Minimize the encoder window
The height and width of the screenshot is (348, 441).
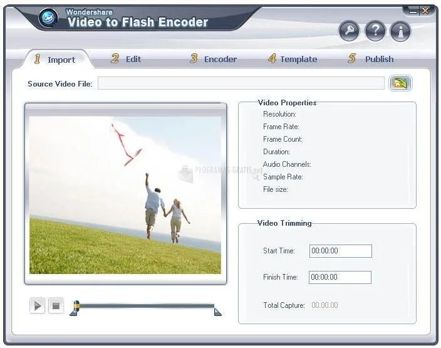(413, 11)
